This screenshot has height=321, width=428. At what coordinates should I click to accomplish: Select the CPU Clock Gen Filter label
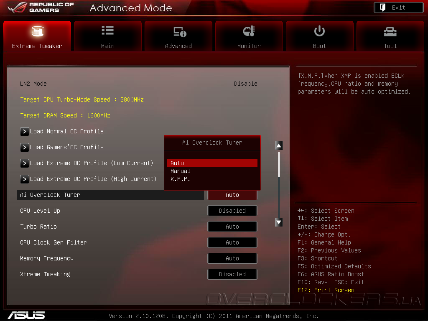pos(53,242)
